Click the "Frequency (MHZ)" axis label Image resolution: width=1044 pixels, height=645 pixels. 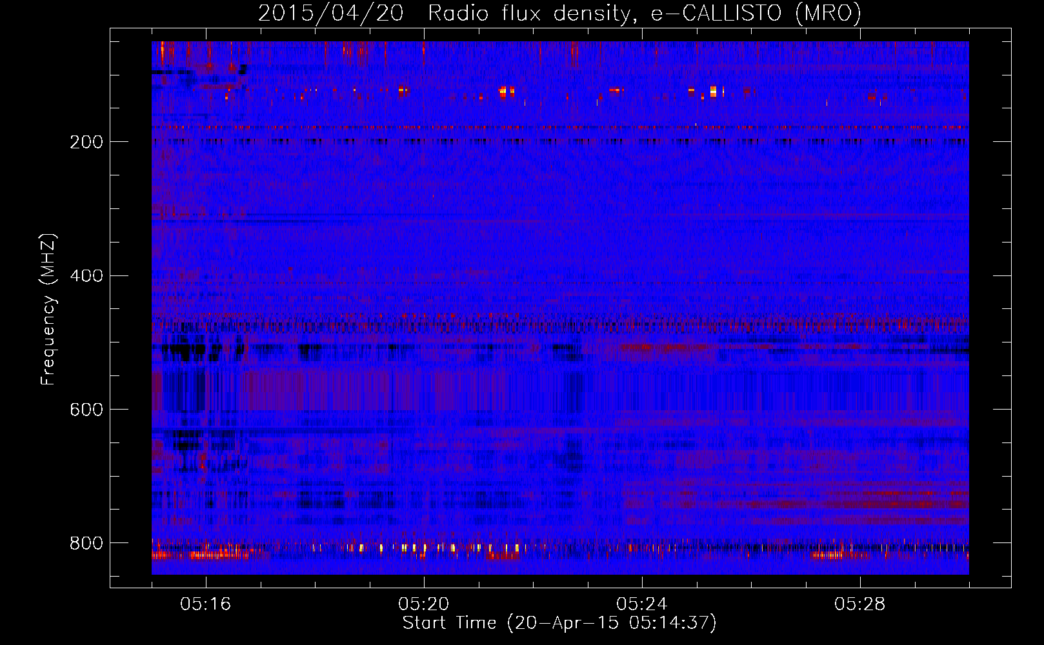(48, 310)
